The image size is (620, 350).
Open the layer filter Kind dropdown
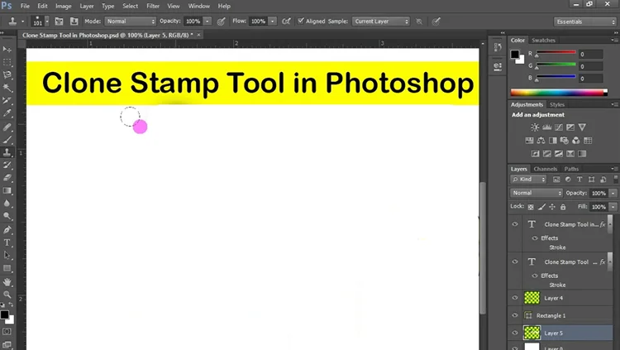(x=528, y=180)
